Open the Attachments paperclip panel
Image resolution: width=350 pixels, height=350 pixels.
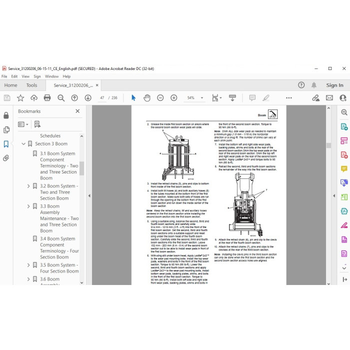[x=6, y=158]
